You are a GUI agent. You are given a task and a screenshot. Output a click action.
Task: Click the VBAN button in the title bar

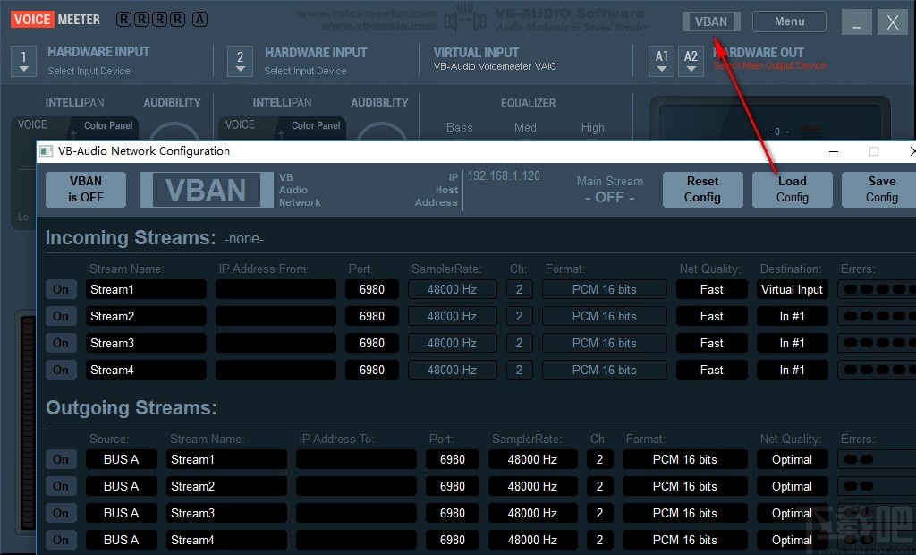coord(711,21)
